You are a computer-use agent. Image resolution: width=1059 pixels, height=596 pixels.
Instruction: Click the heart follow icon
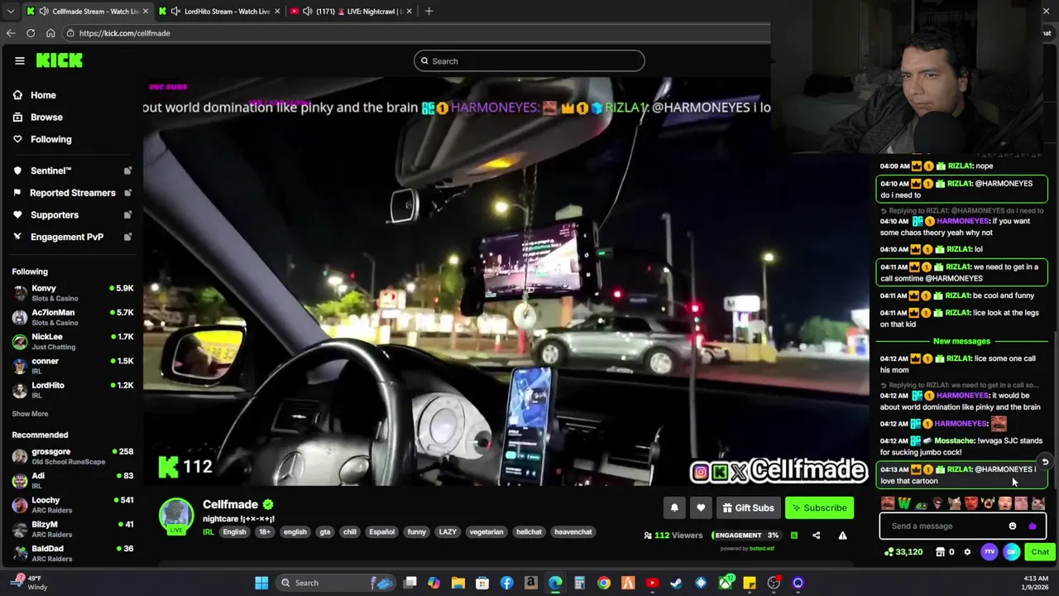click(701, 508)
